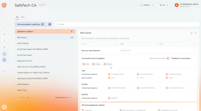Image resolution: width=201 pixels, height=111 pixels.
Task: Click the 365 validity days field
Action: tap(138, 44)
